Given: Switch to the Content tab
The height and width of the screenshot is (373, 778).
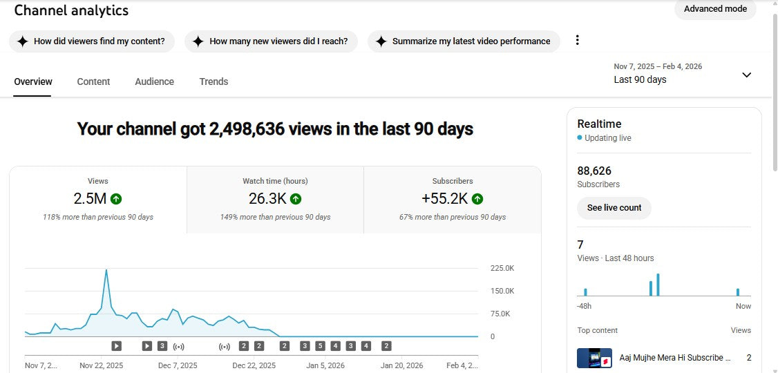Looking at the screenshot, I should coord(93,82).
